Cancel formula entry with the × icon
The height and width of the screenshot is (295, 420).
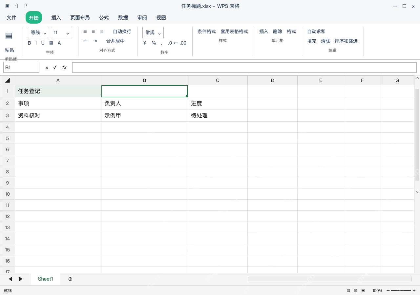pyautogui.click(x=47, y=68)
